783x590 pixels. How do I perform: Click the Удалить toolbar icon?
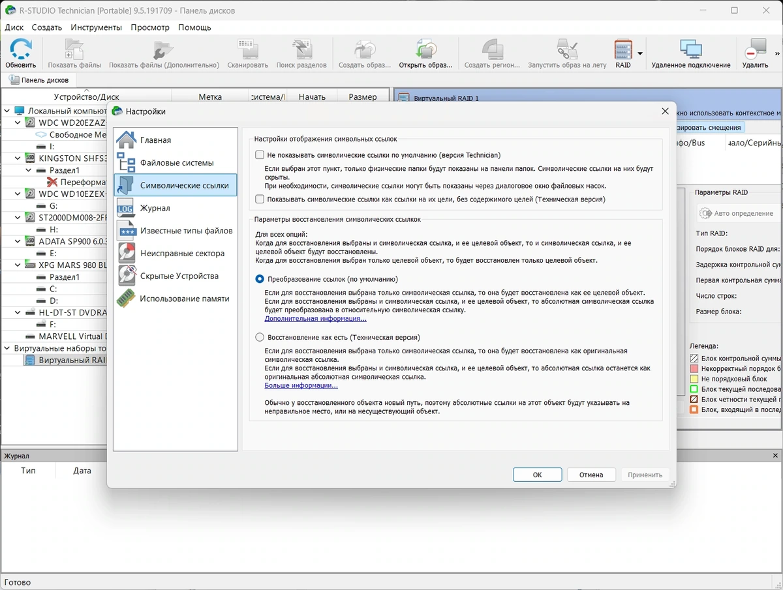(x=755, y=50)
